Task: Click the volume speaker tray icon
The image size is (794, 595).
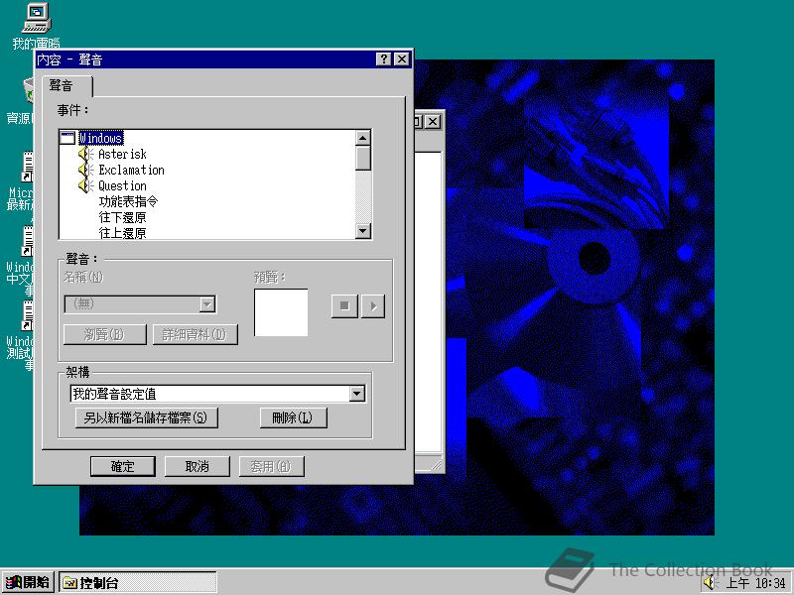Action: coord(710,583)
